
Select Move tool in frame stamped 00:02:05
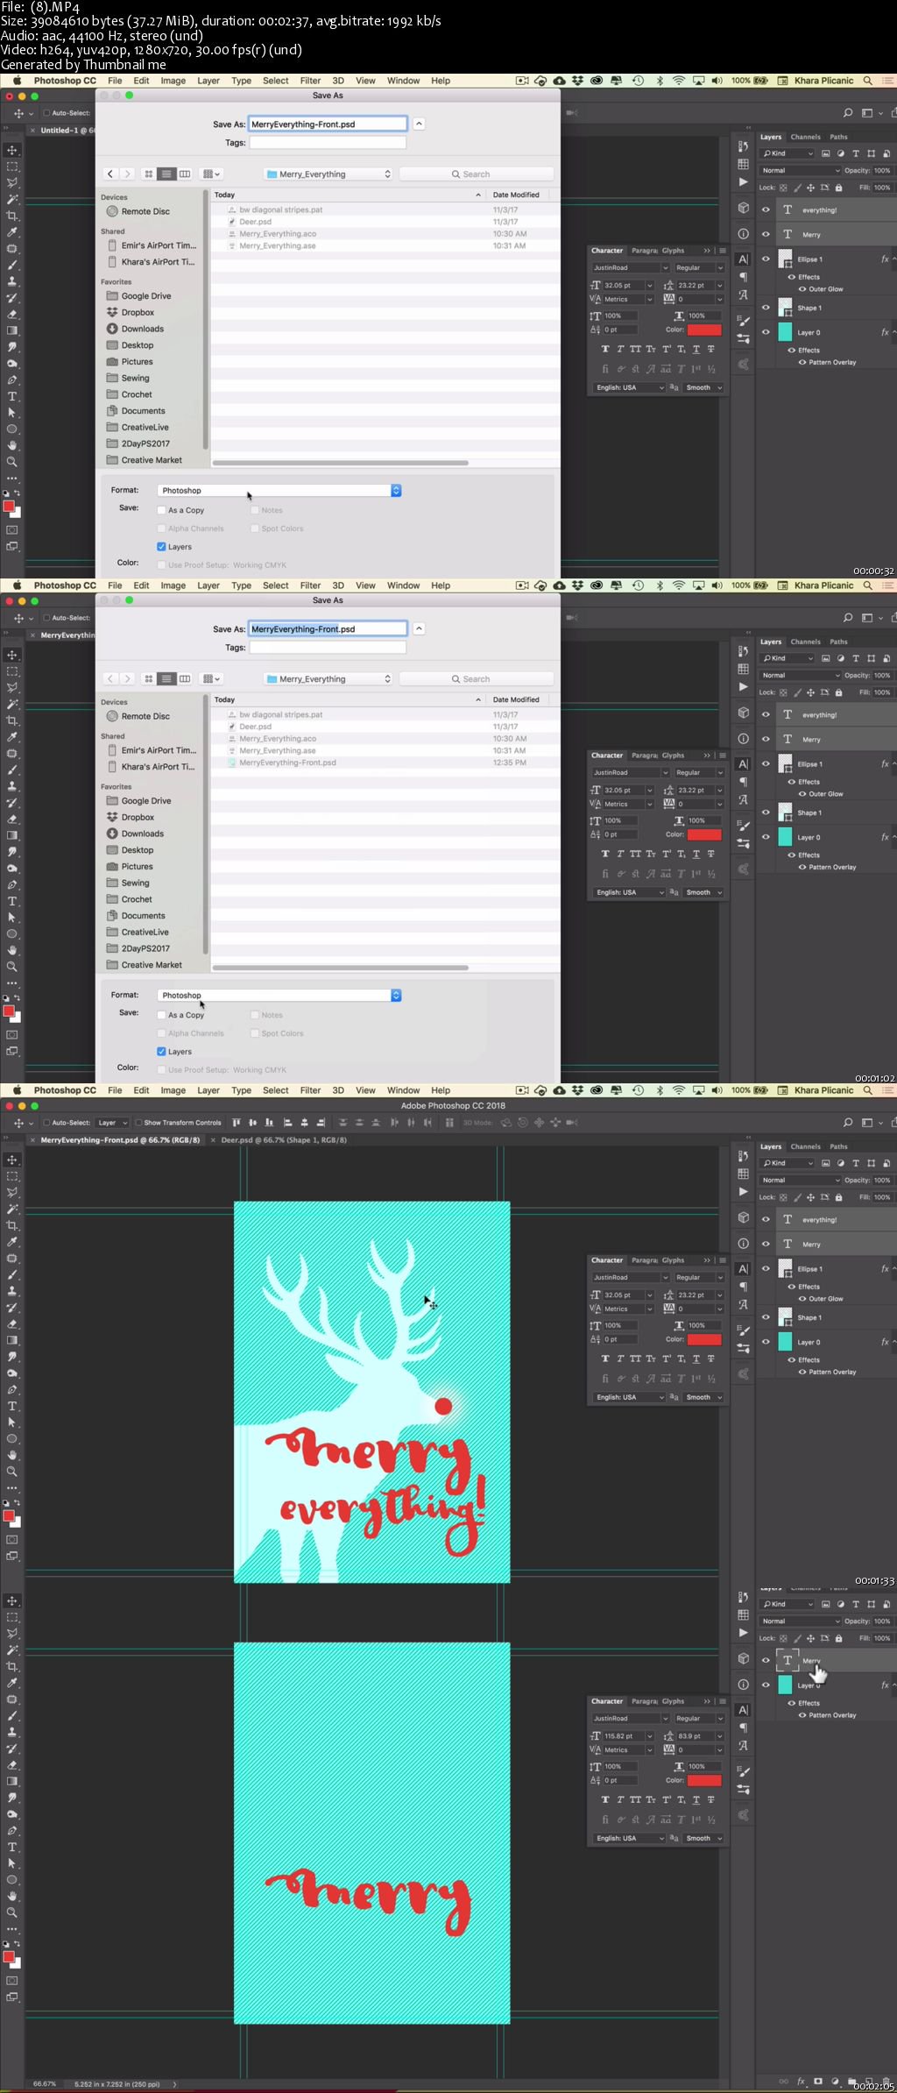click(12, 1601)
